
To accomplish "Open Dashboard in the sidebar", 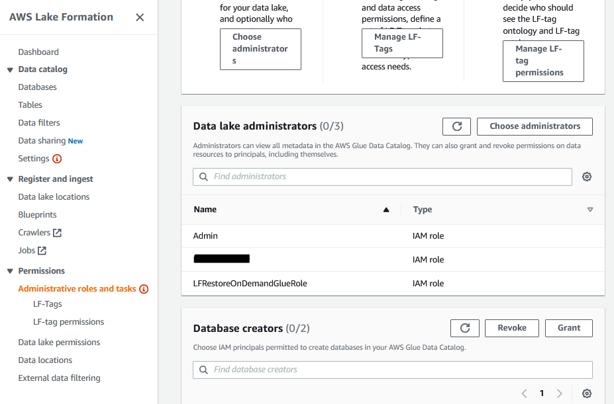I will pyautogui.click(x=38, y=52).
